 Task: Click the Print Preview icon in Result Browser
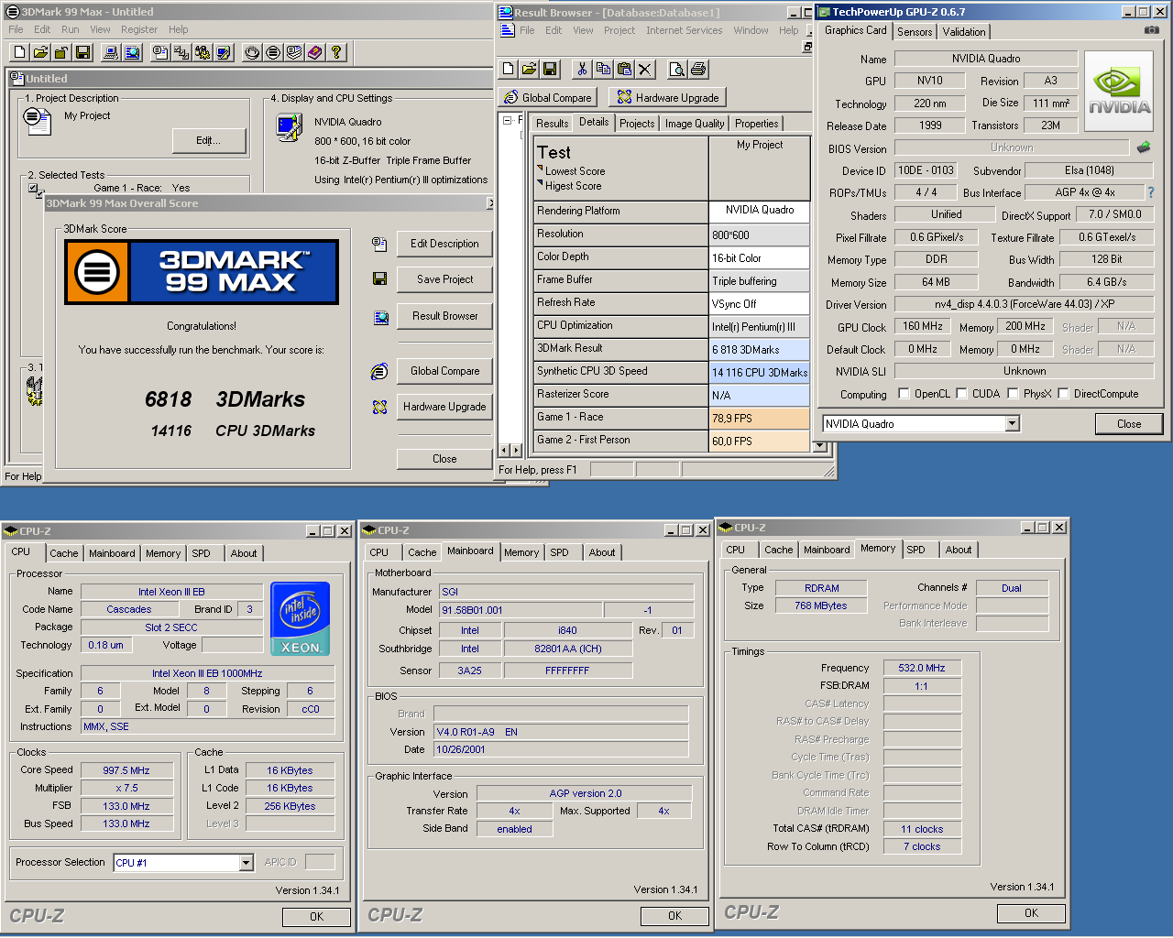676,70
